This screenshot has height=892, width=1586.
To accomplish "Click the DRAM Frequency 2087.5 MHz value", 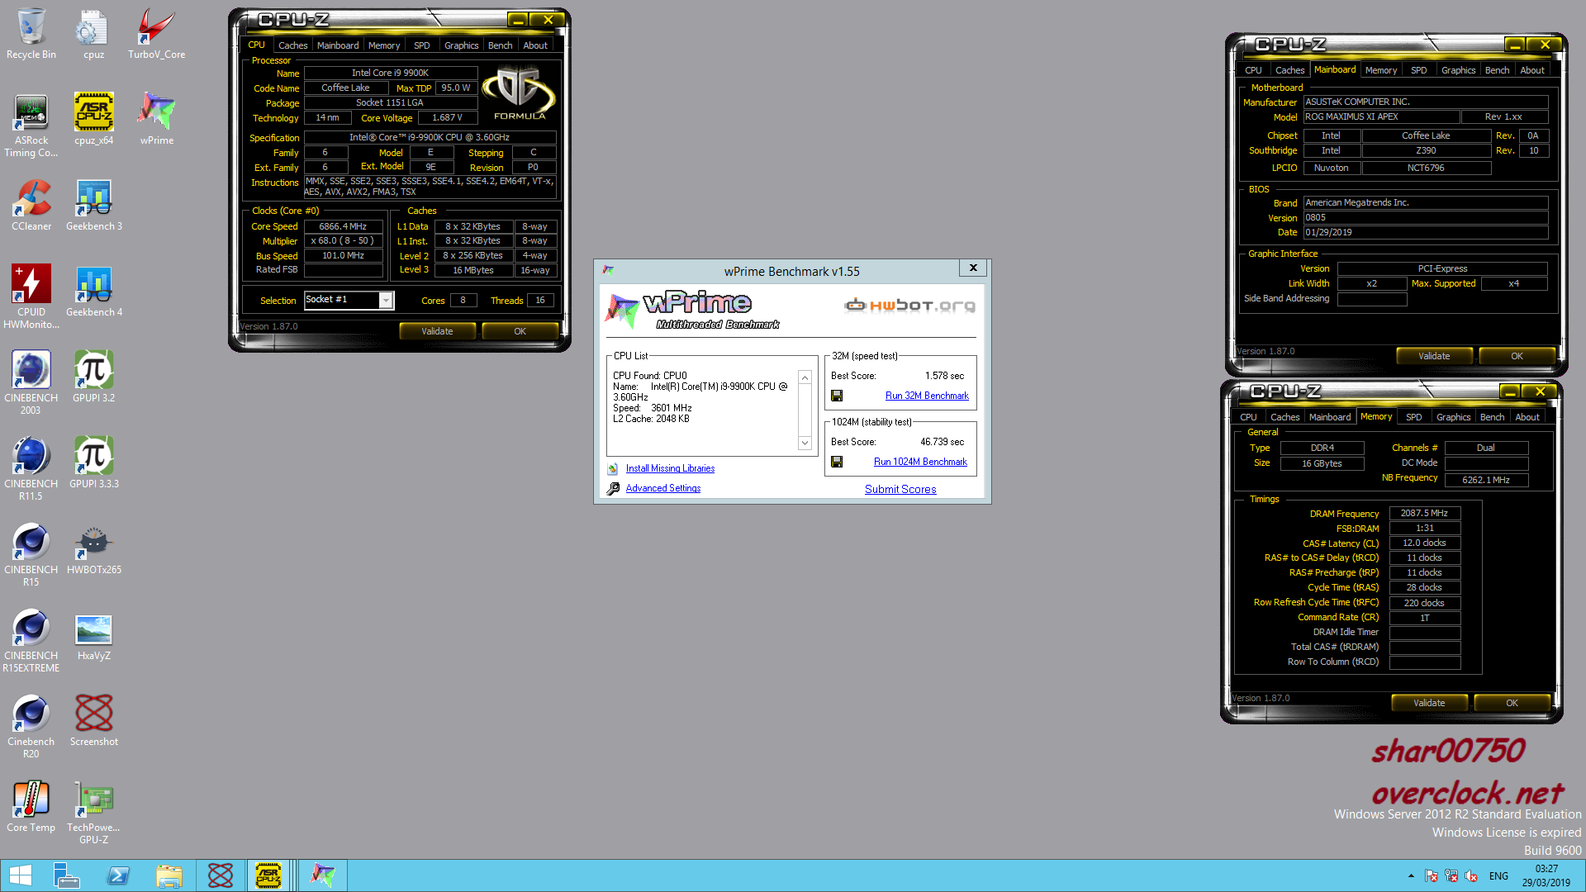I will coord(1424,514).
